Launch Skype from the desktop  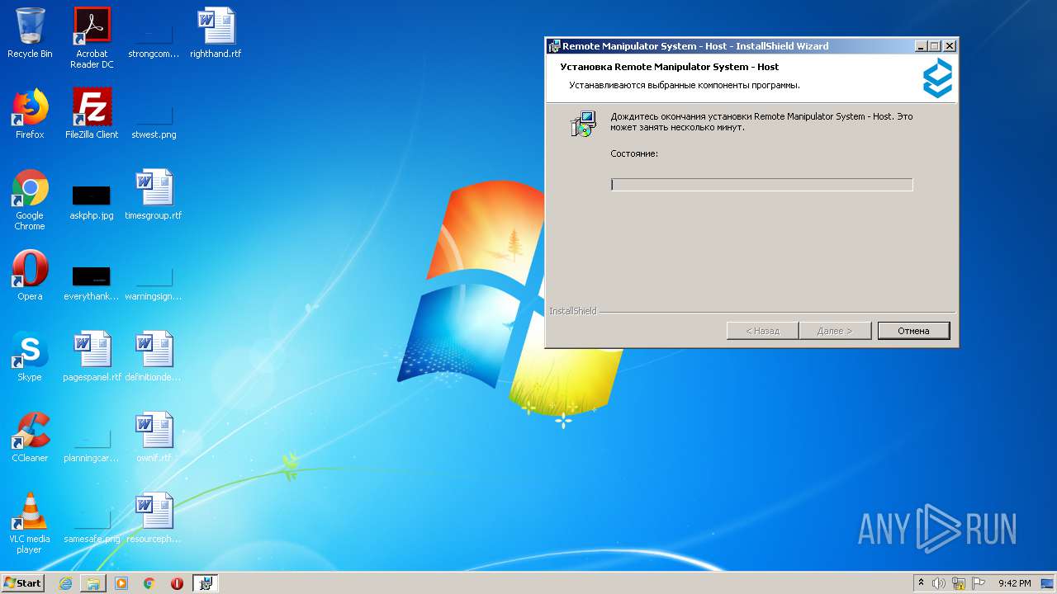(30, 356)
